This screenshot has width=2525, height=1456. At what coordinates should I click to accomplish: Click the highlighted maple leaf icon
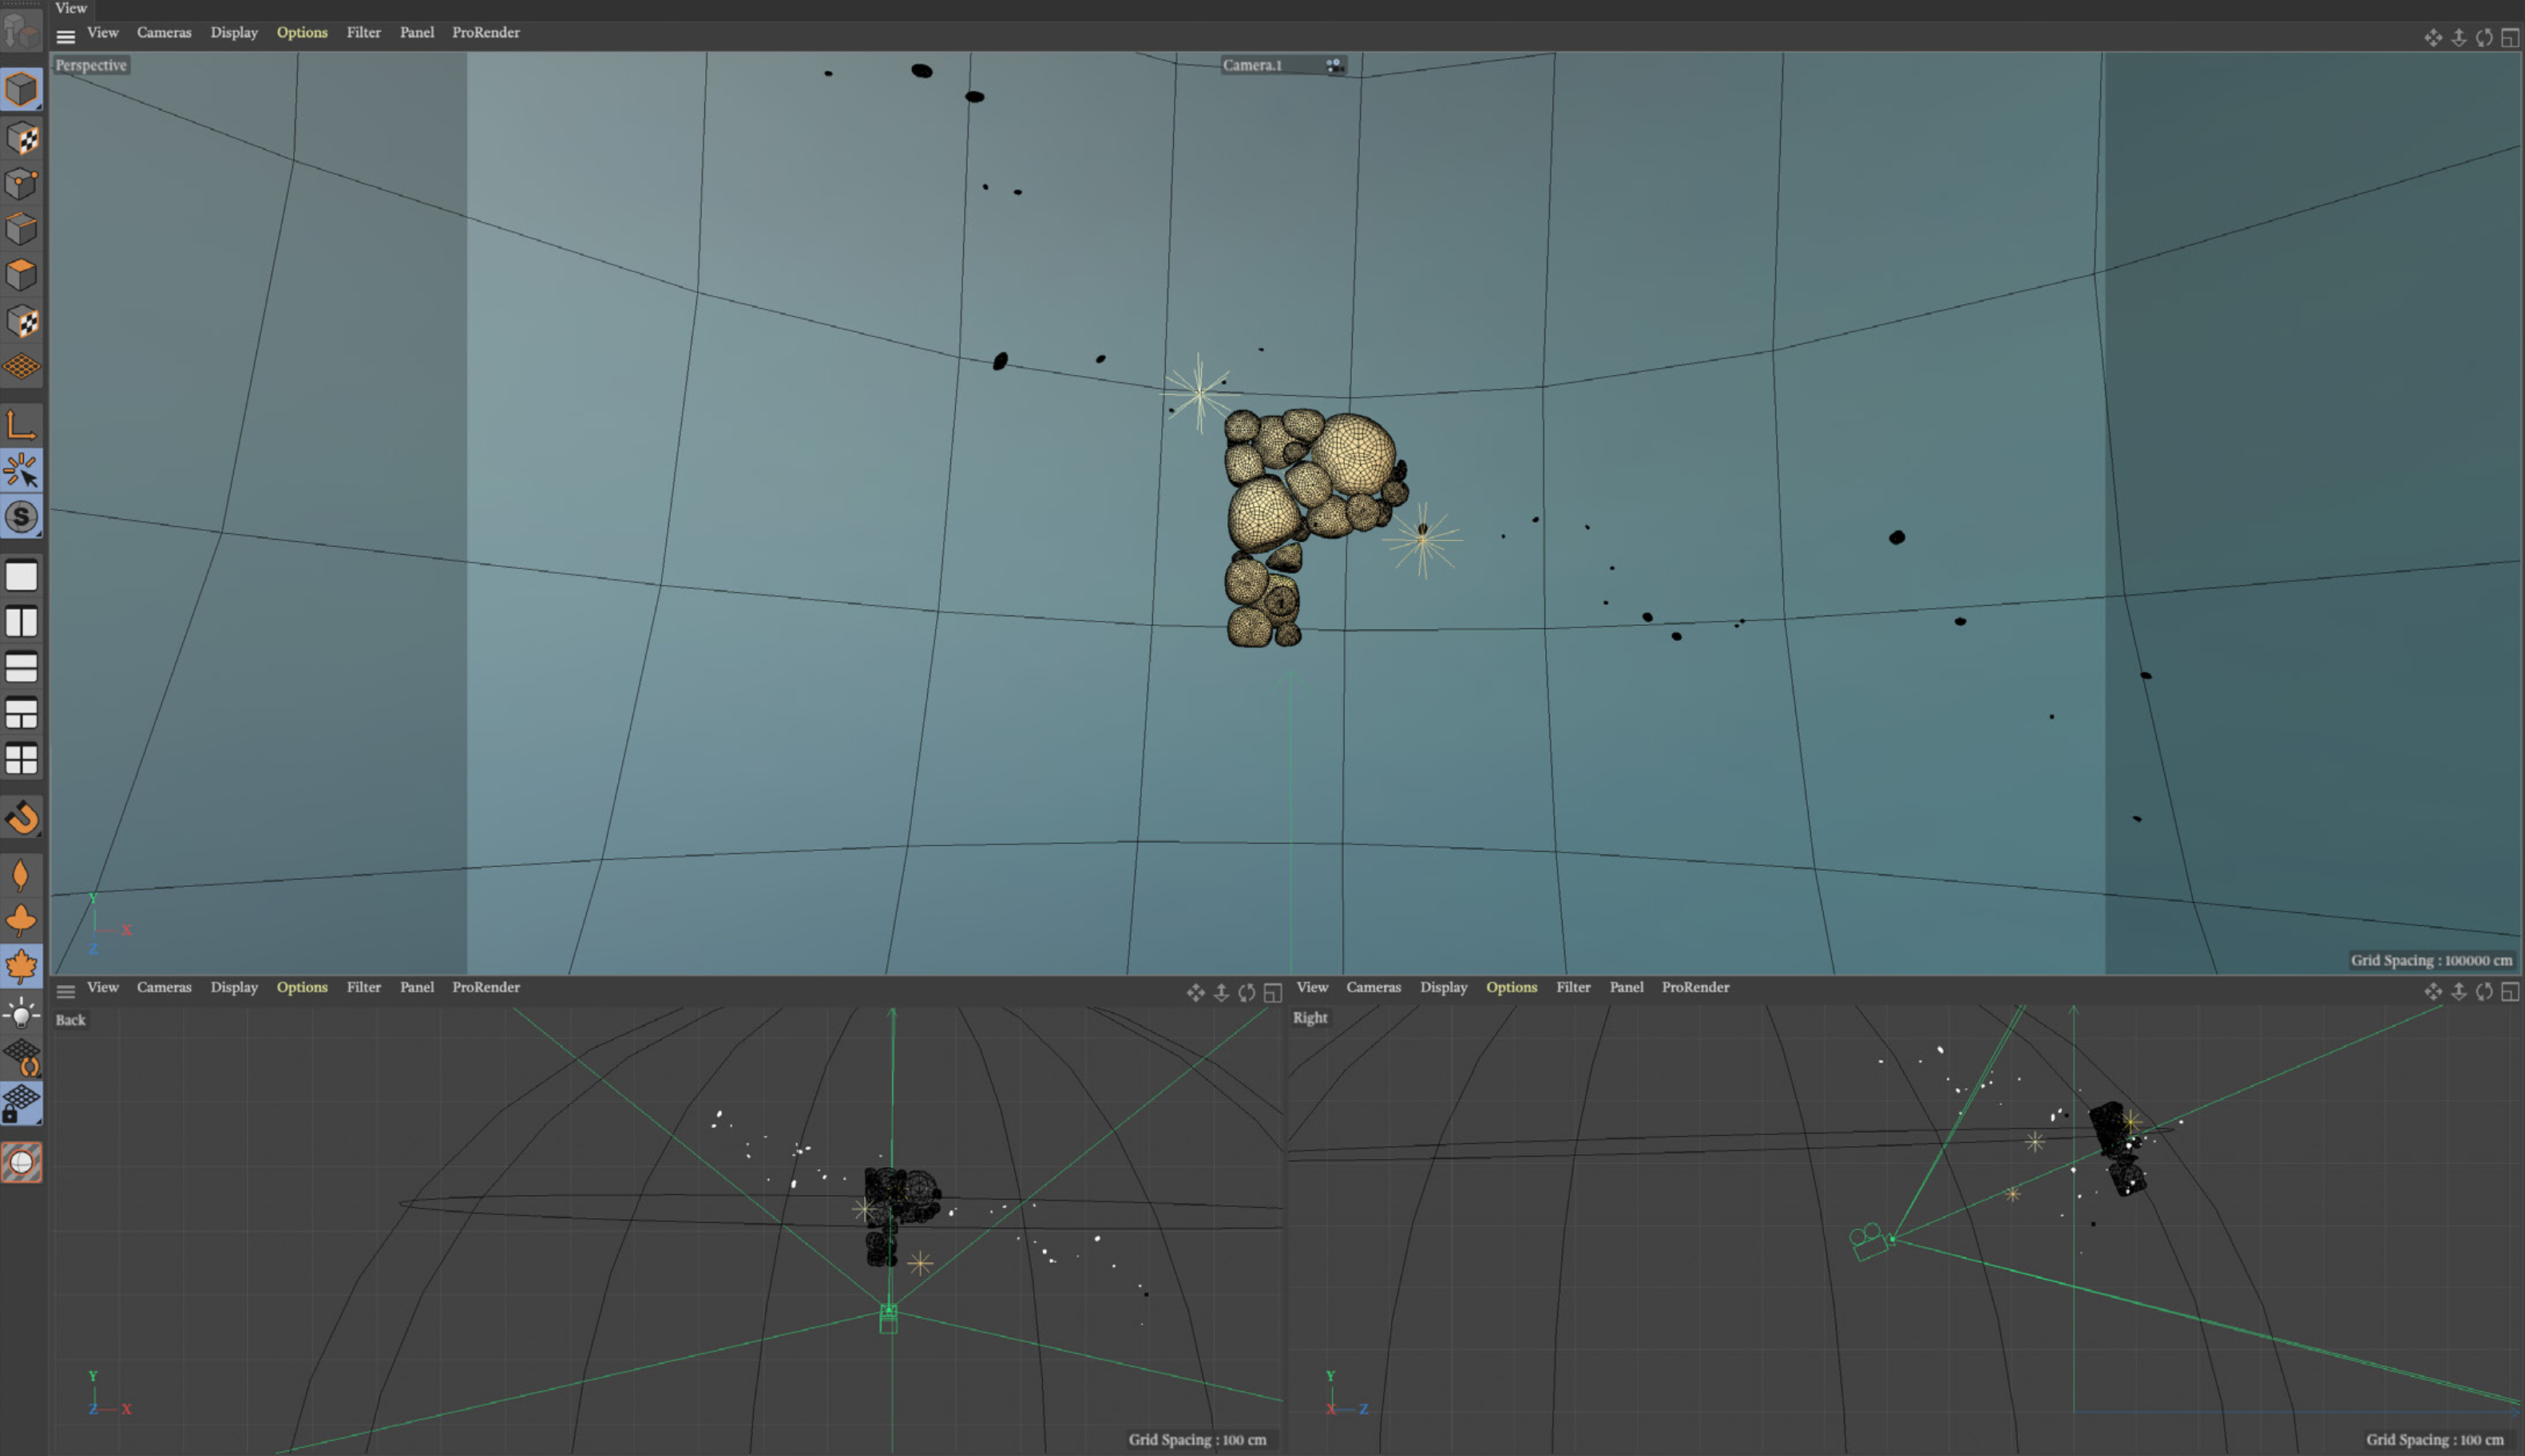coord(21,966)
